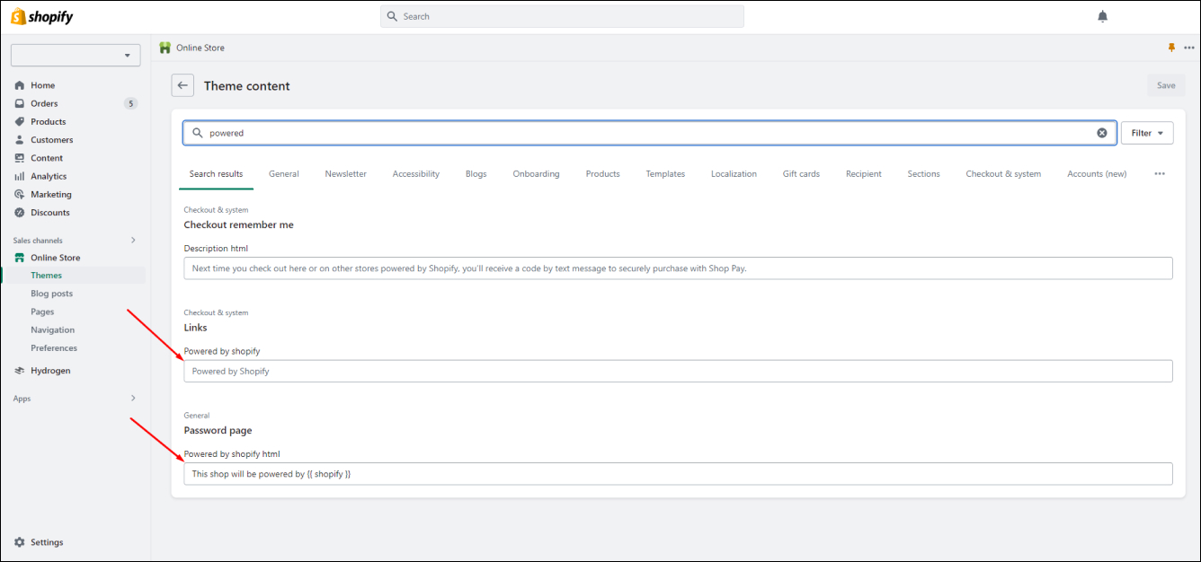This screenshot has height=562, width=1201.
Task: Click the Online Store breadcrumb text
Action: pyautogui.click(x=200, y=48)
